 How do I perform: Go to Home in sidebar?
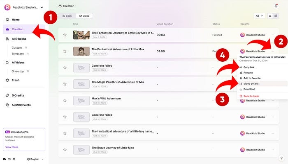tap(15, 20)
